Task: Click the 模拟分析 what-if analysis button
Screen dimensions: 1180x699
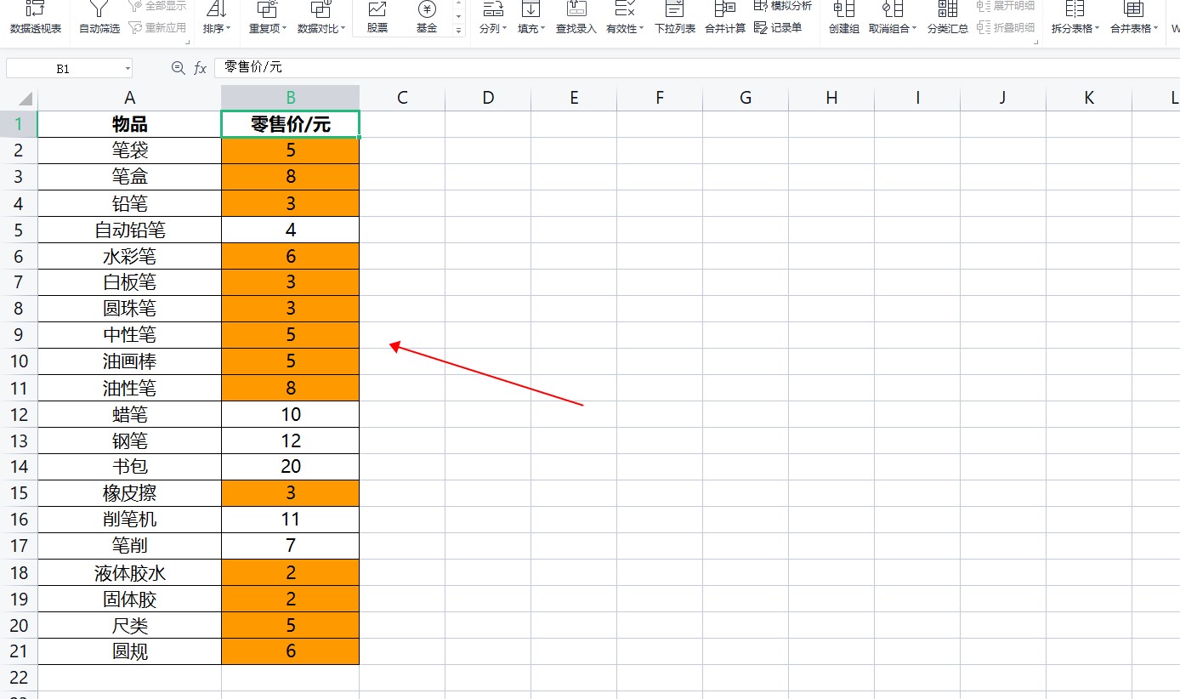Action: click(783, 6)
